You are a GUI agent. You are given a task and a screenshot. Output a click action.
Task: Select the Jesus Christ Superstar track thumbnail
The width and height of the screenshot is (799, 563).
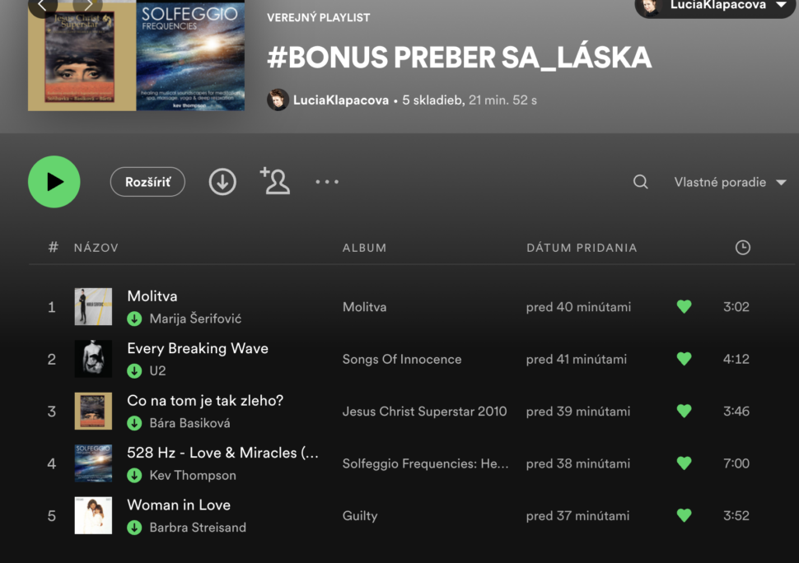pos(93,412)
